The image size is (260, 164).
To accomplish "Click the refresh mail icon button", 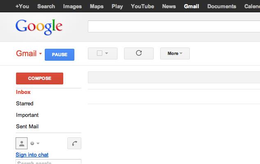I will (139, 53).
